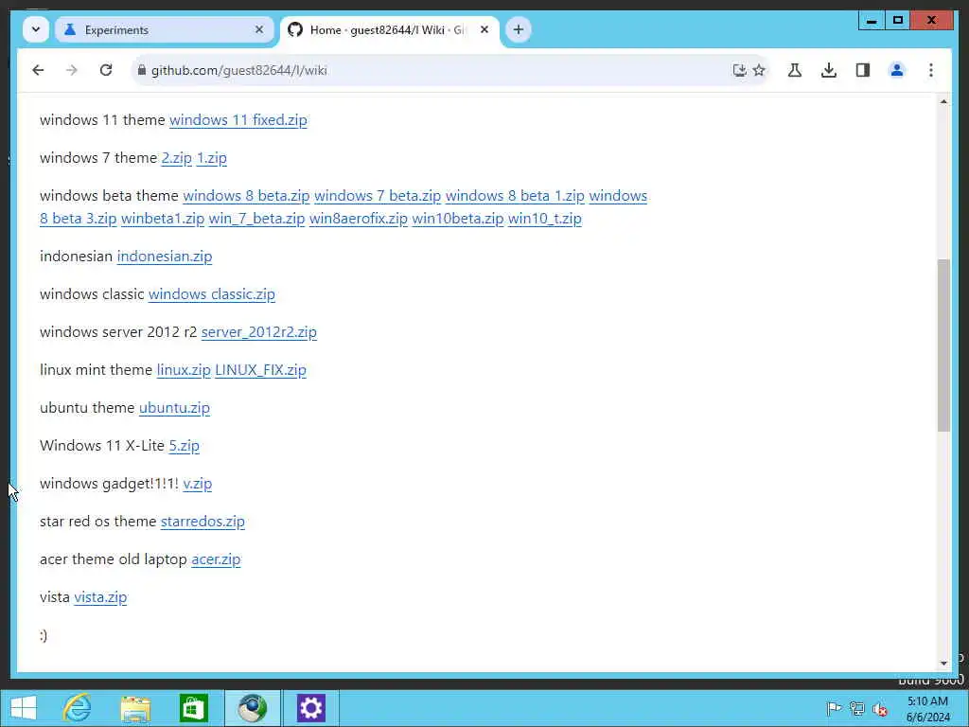This screenshot has height=727, width=969.
Task: Open the 2.zip Windows 7 theme link
Action: pos(177,158)
